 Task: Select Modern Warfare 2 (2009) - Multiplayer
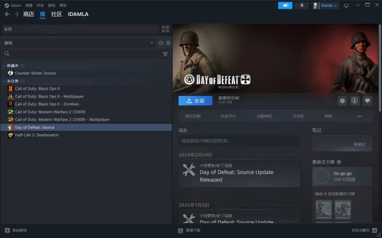tap(62, 120)
